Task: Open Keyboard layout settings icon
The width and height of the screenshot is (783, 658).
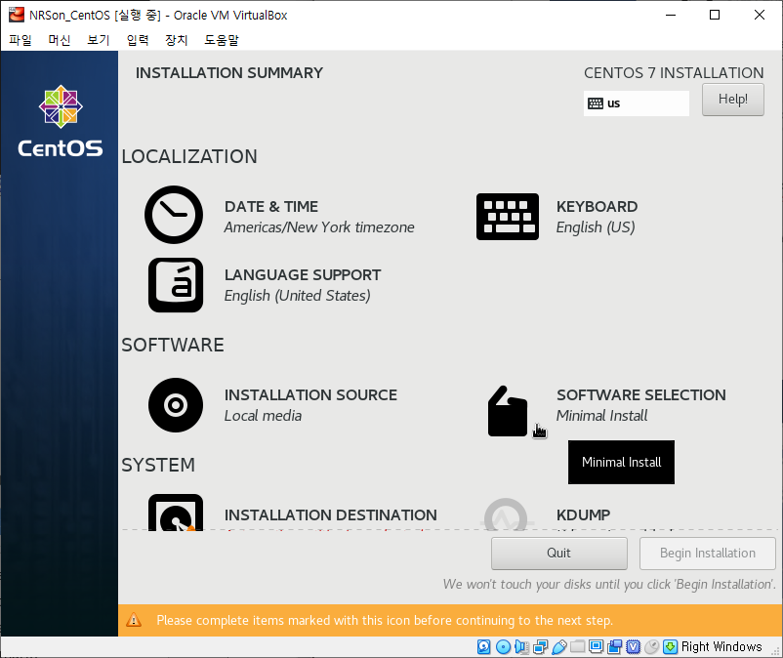Action: (x=508, y=217)
